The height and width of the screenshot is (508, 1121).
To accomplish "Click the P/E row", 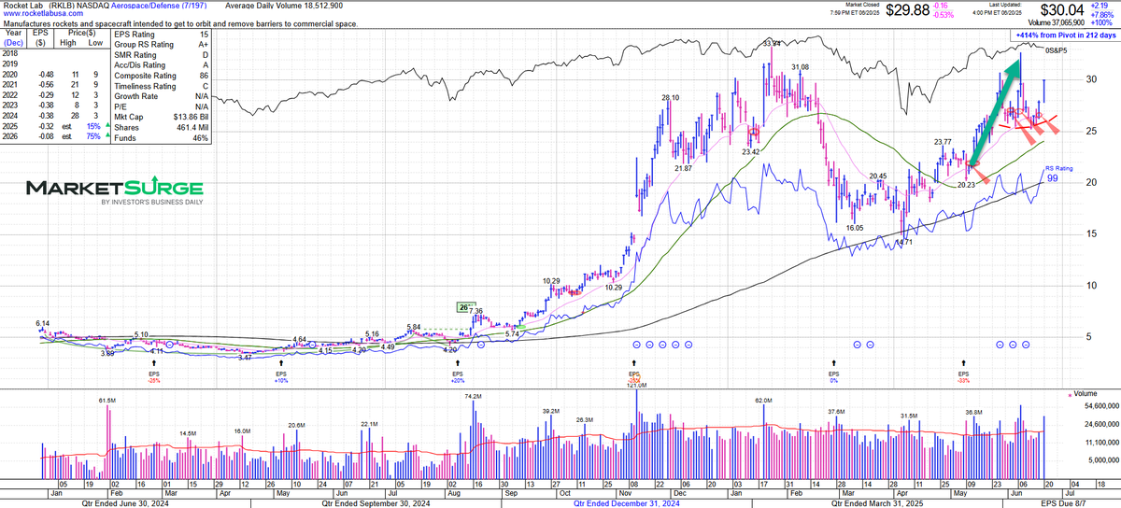I will (161, 106).
